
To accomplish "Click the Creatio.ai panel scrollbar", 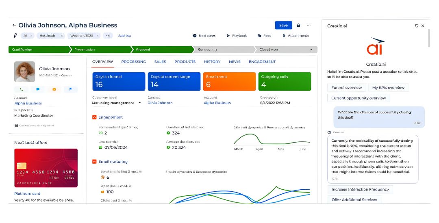I will [x=428, y=38].
